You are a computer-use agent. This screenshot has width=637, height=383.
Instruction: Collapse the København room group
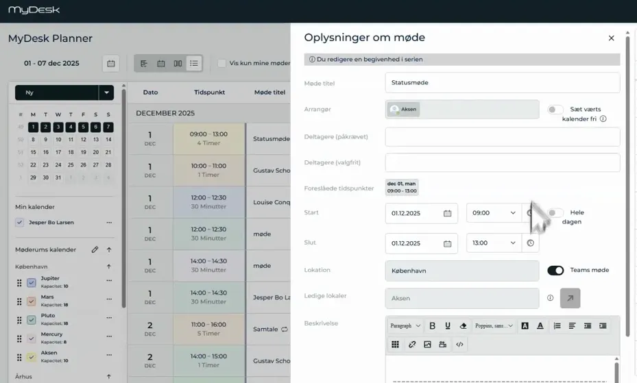(x=109, y=267)
